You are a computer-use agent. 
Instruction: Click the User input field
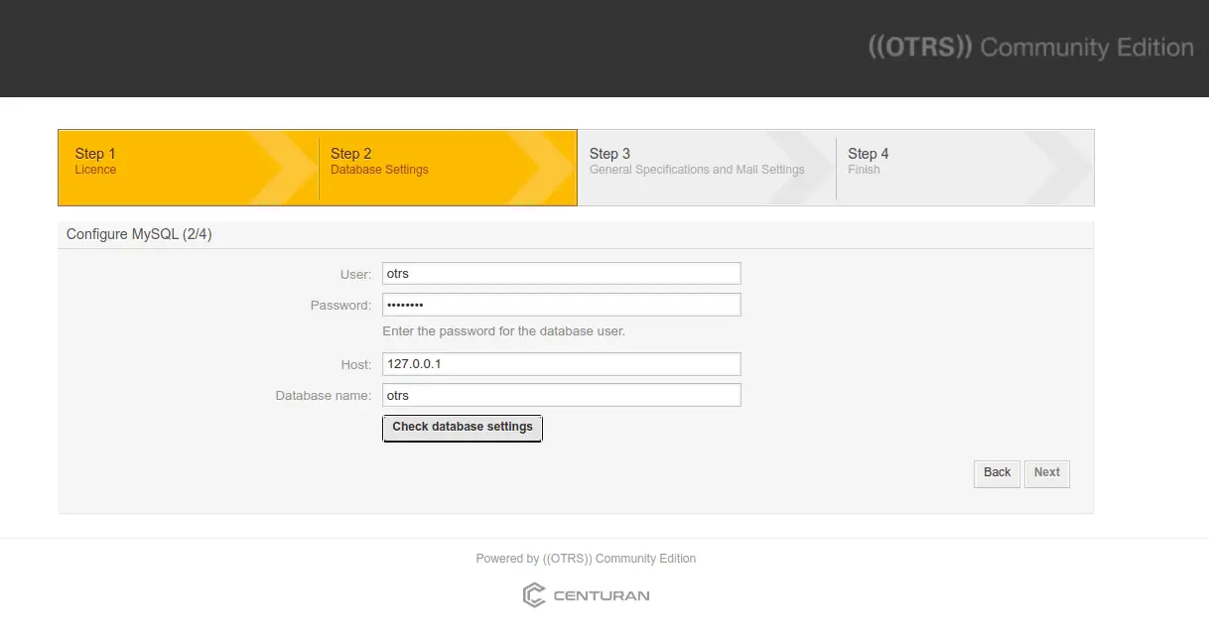pos(562,274)
